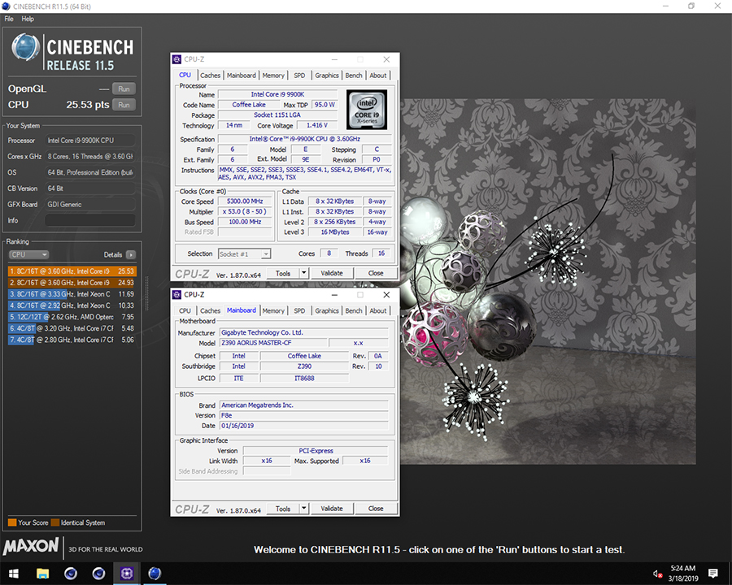Open the Socket #1 selection dropdown

[244, 253]
